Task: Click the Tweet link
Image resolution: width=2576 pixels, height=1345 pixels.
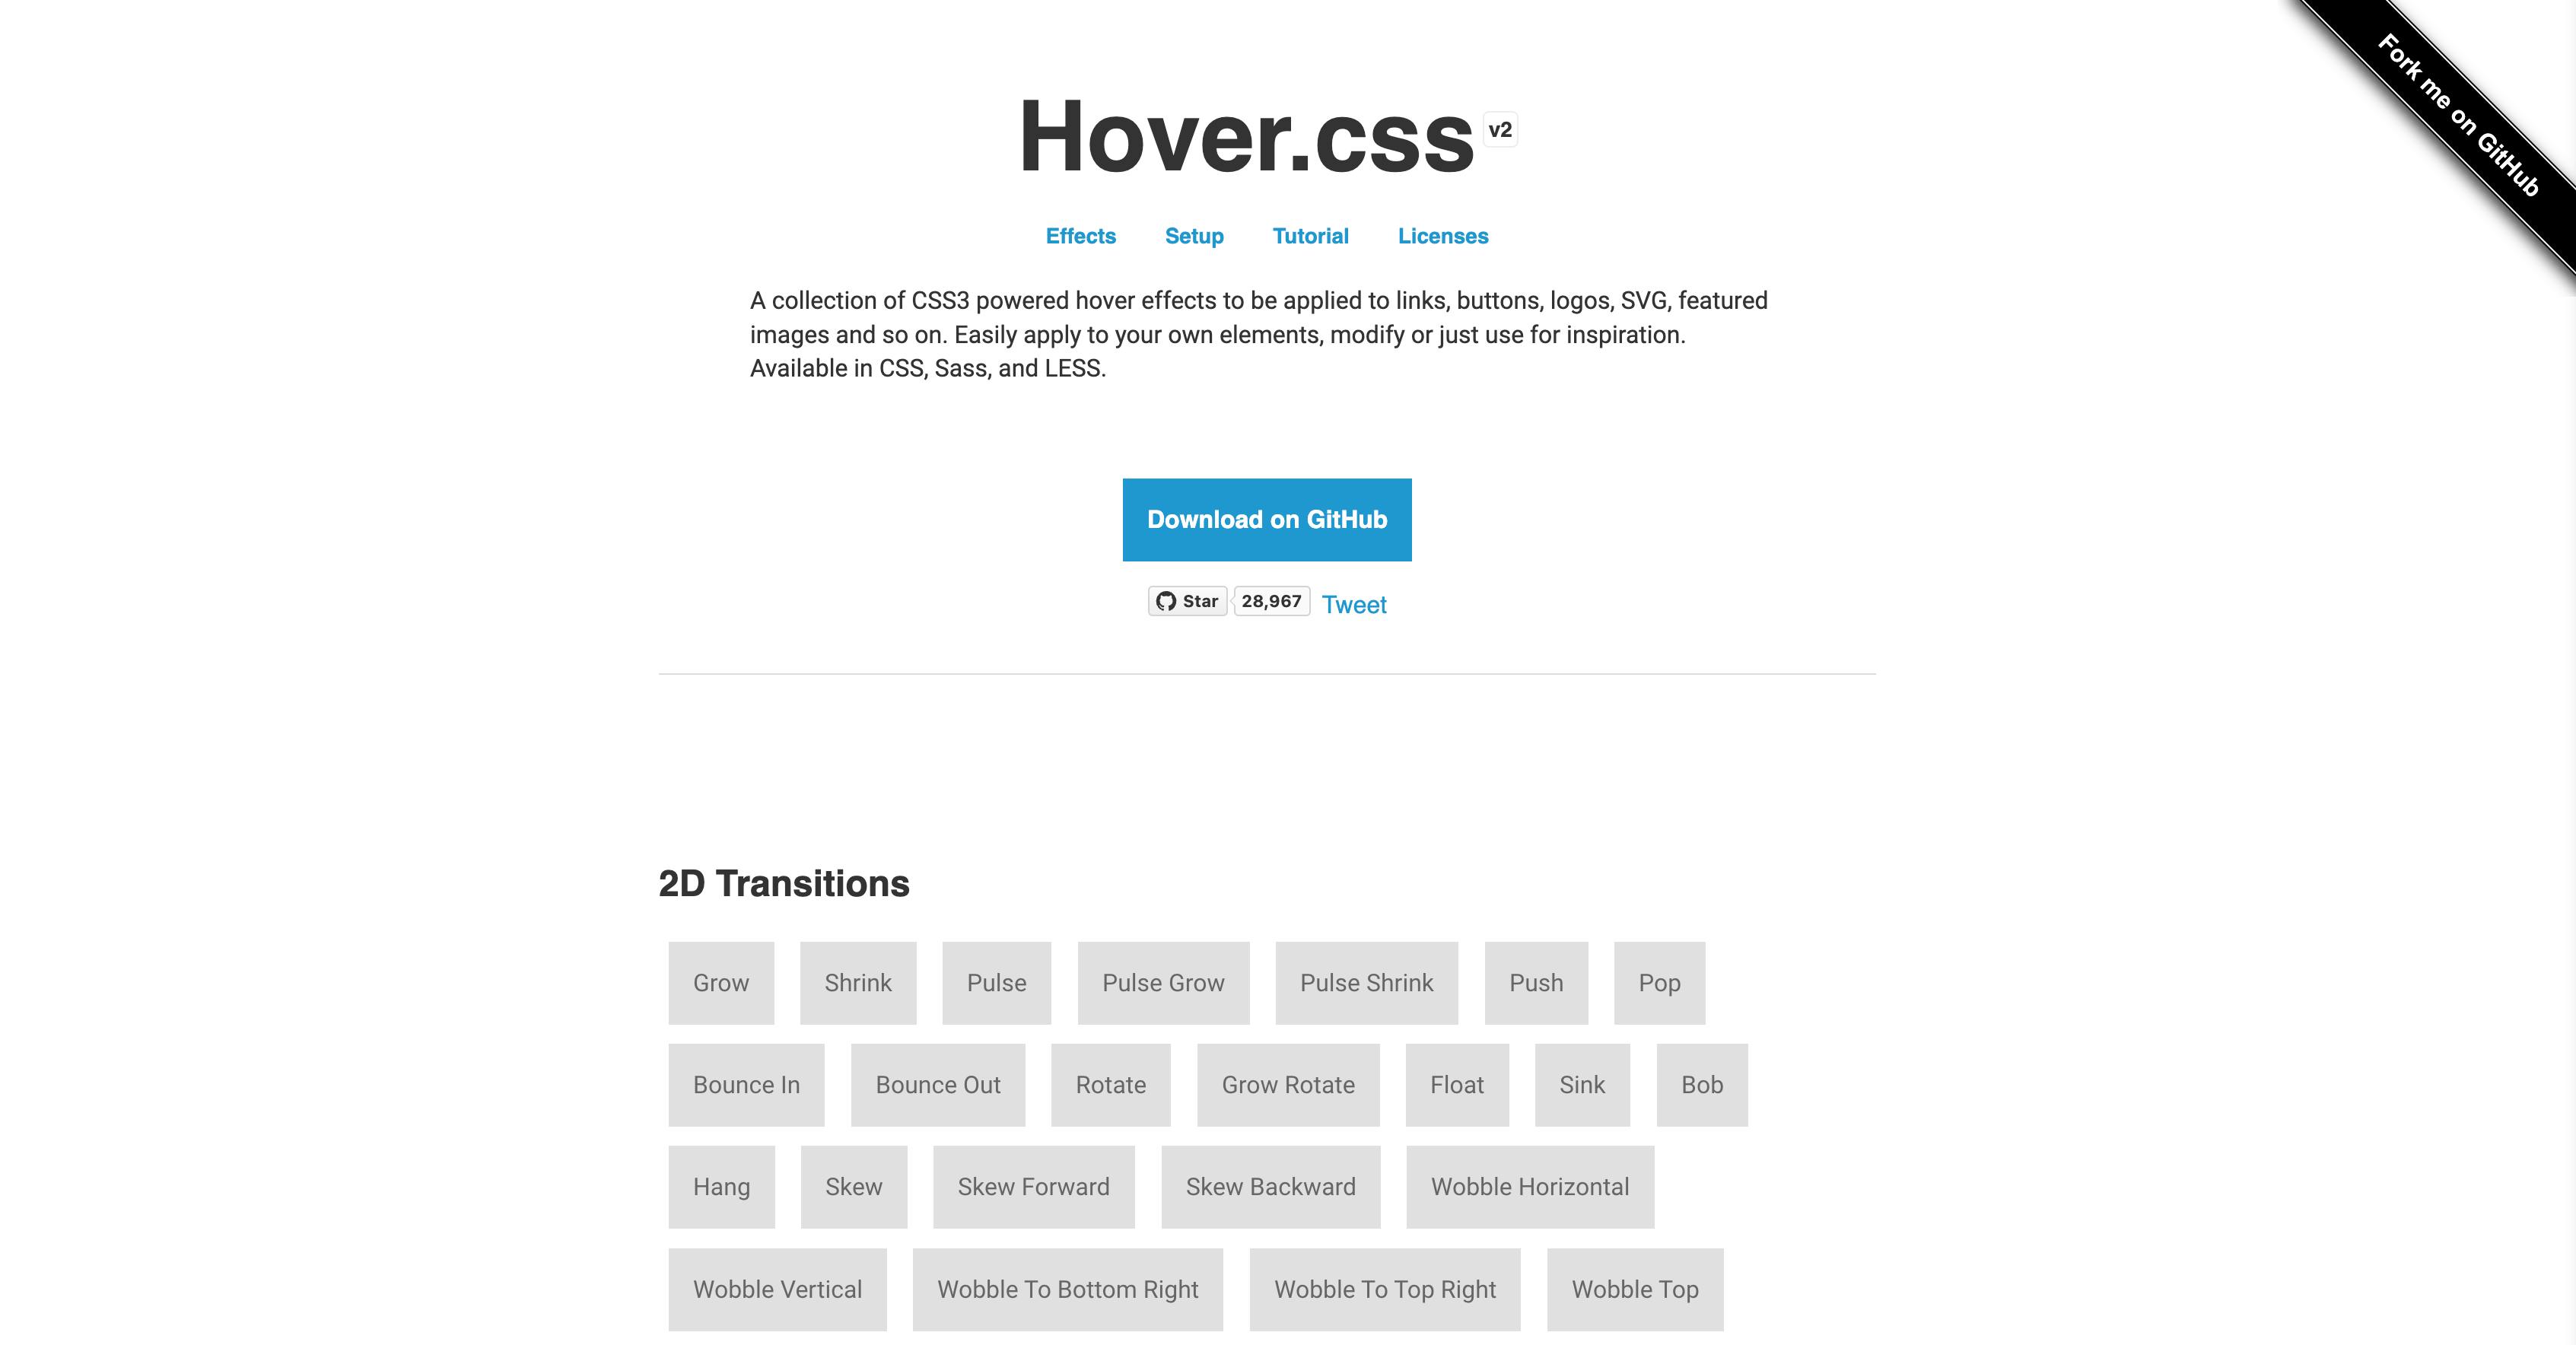Action: [x=1354, y=603]
